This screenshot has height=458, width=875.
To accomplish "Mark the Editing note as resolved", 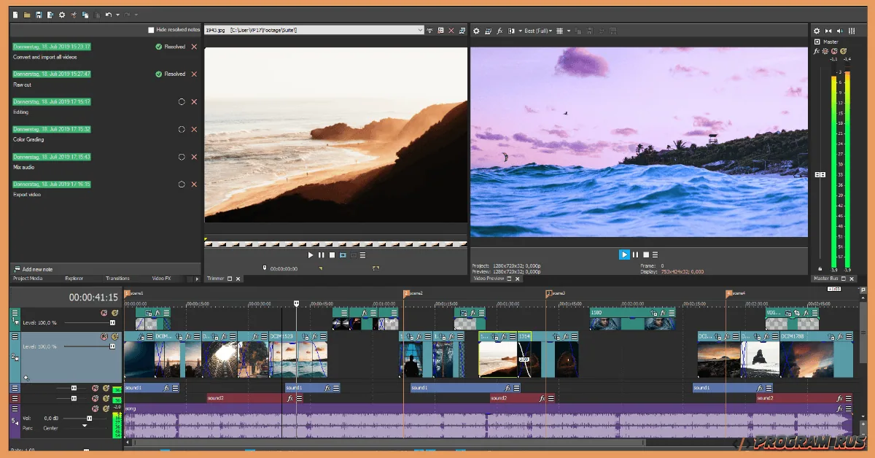I will pos(182,101).
